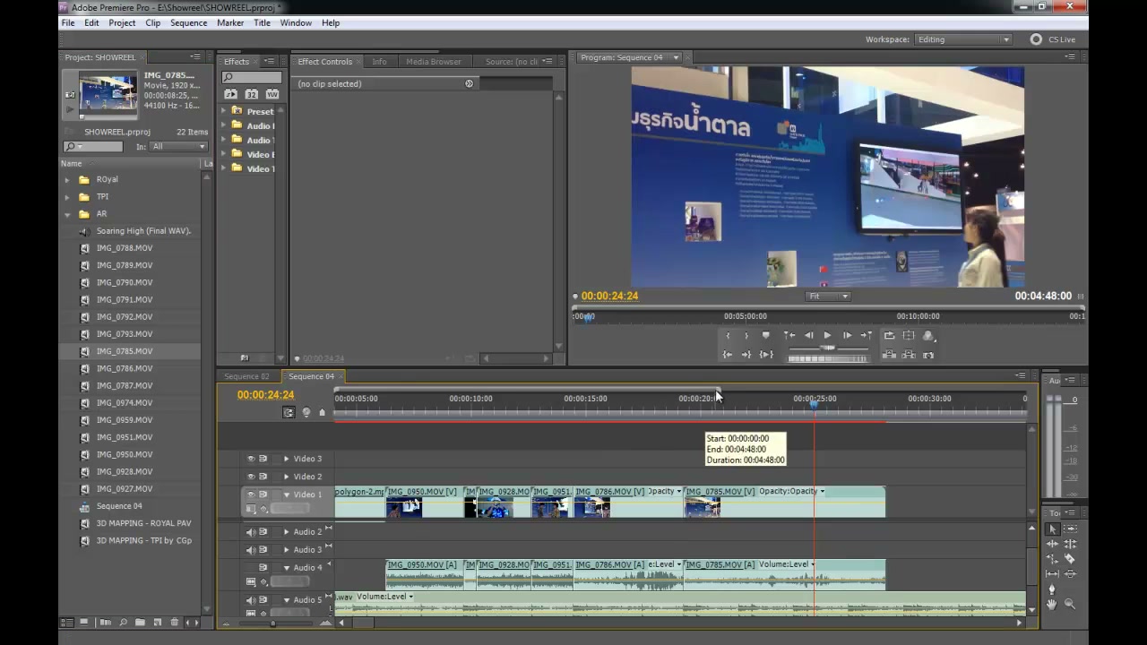Select the Pen tool
This screenshot has width=1147, height=645.
click(x=1052, y=589)
